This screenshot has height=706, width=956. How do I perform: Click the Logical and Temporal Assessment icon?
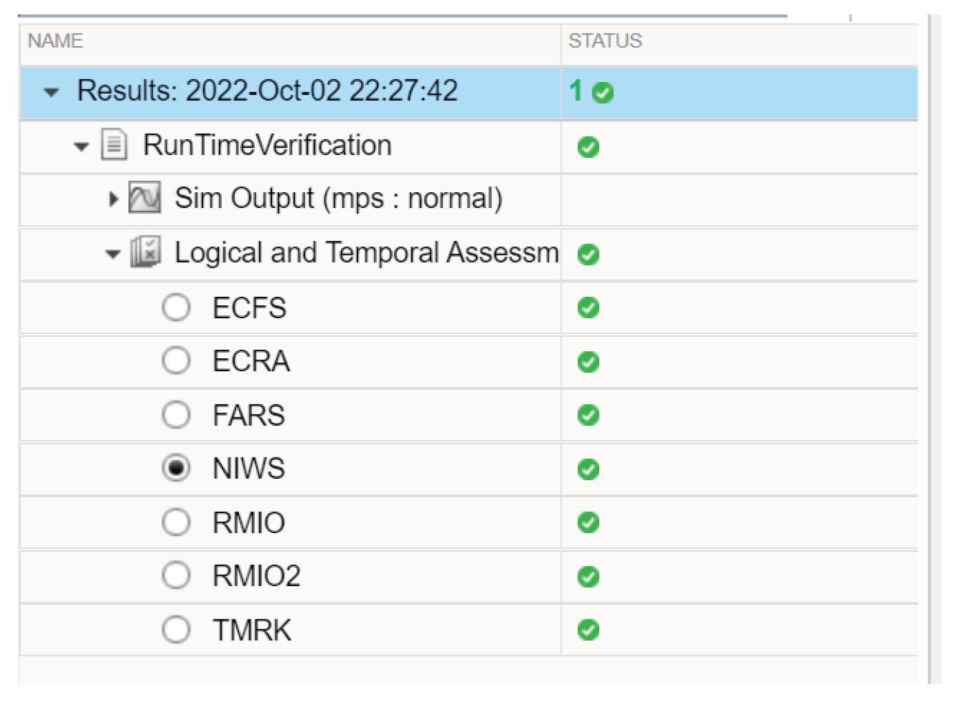pyautogui.click(x=146, y=253)
